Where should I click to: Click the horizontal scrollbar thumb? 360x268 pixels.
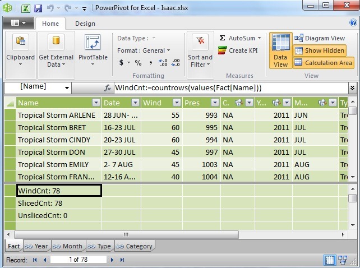click(x=126, y=234)
